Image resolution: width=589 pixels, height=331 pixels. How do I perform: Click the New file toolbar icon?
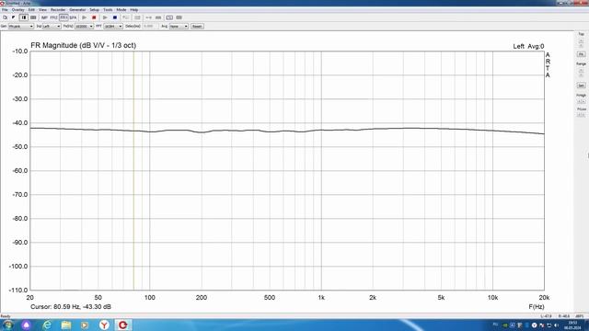pyautogui.click(x=5, y=17)
